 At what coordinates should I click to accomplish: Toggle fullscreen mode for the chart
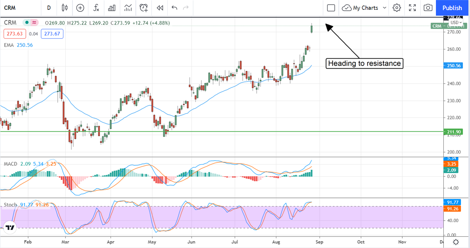click(x=412, y=8)
